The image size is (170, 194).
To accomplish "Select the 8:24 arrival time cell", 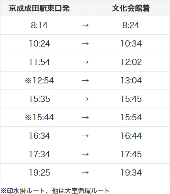I will [131, 25].
